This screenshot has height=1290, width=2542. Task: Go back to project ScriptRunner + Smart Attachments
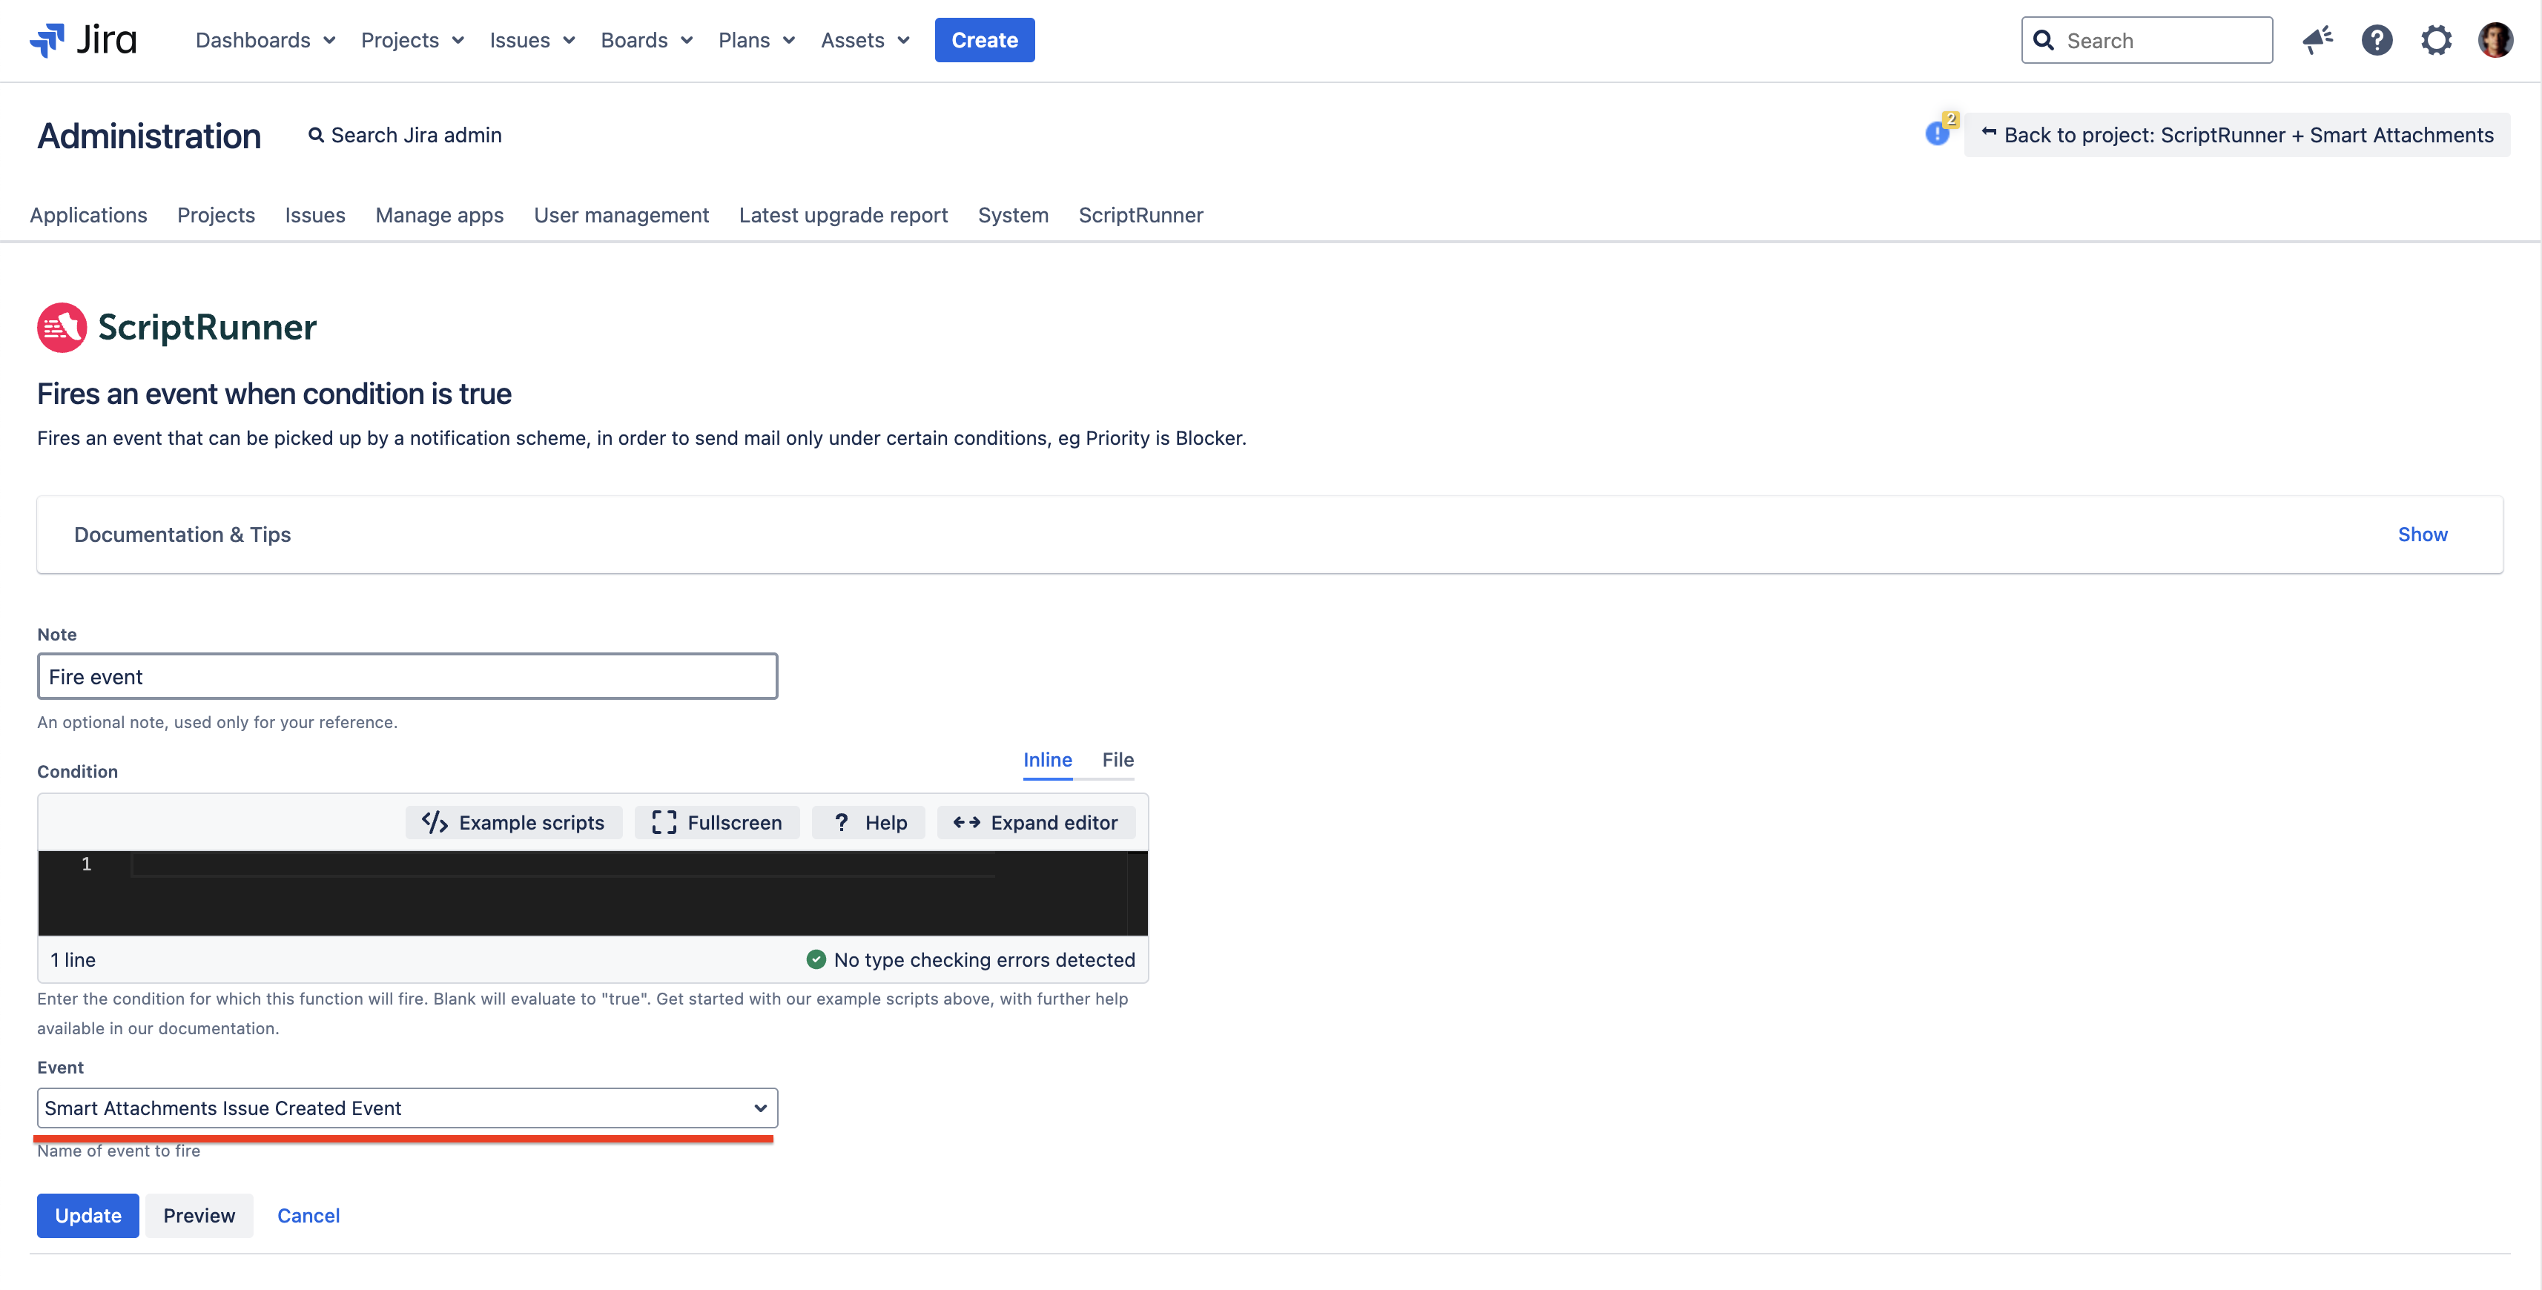[2236, 135]
